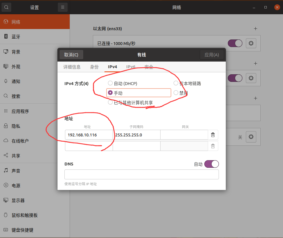
Task: Click the Bluetooth icon in sidebar
Action: [x=6, y=36]
